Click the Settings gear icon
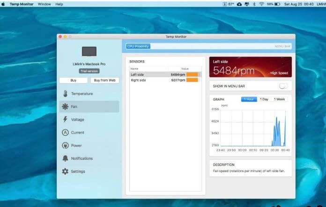The width and height of the screenshot is (326, 207). pos(65,171)
